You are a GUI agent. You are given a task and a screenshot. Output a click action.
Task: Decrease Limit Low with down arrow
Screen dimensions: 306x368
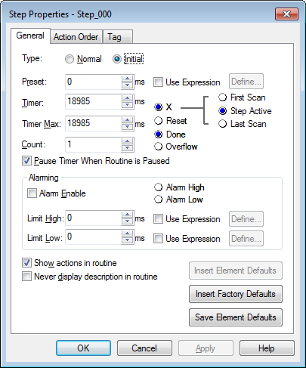[128, 240]
